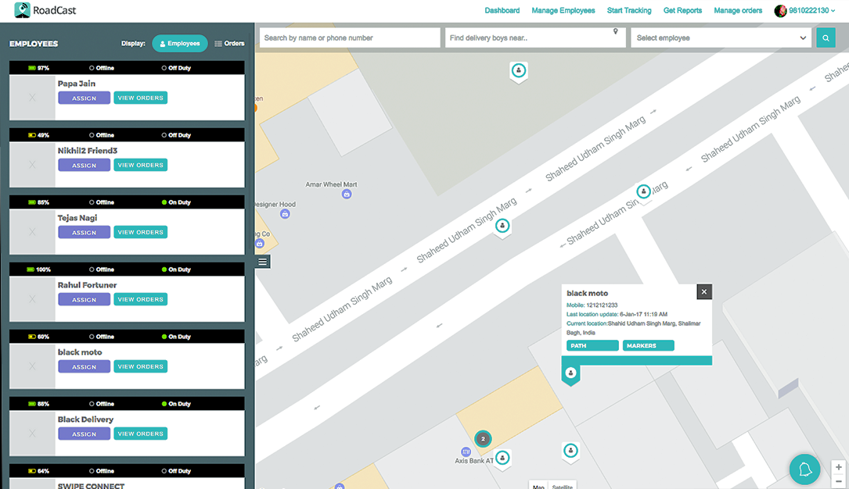The image size is (849, 489).
Task: Click Black Delivery's On Duty indicator
Action: pyautogui.click(x=176, y=404)
